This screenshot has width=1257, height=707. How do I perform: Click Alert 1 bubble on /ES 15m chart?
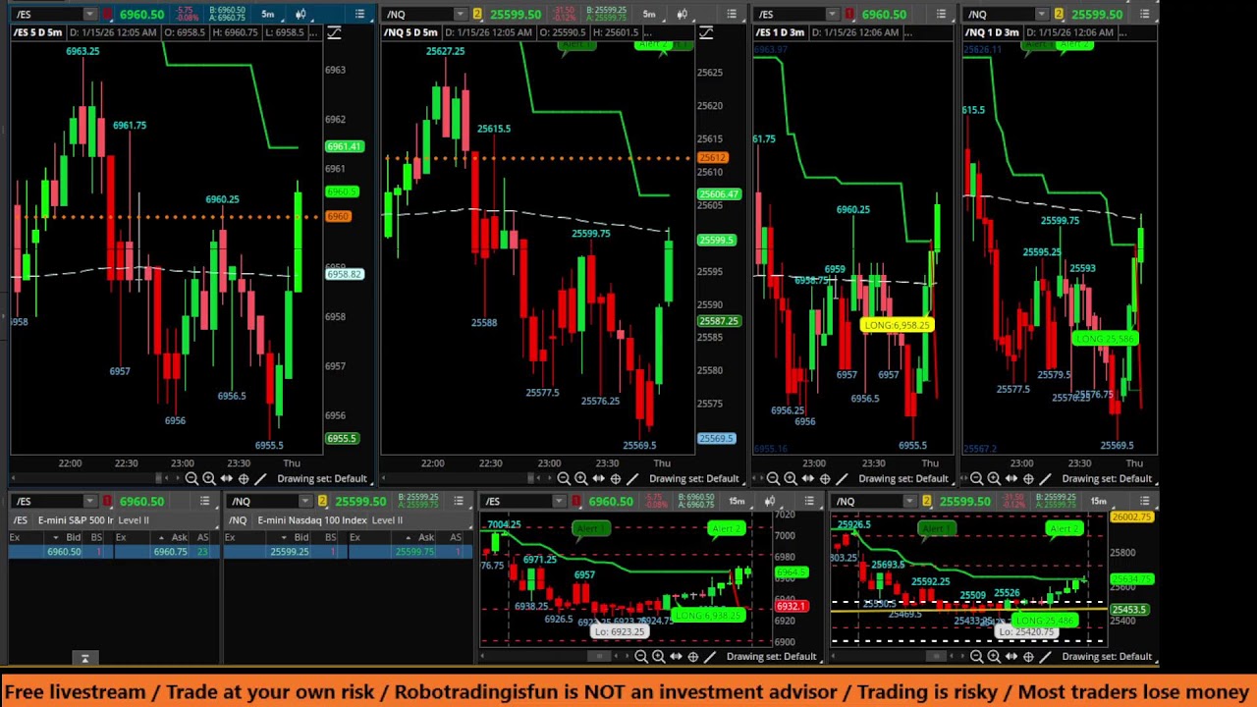[591, 529]
